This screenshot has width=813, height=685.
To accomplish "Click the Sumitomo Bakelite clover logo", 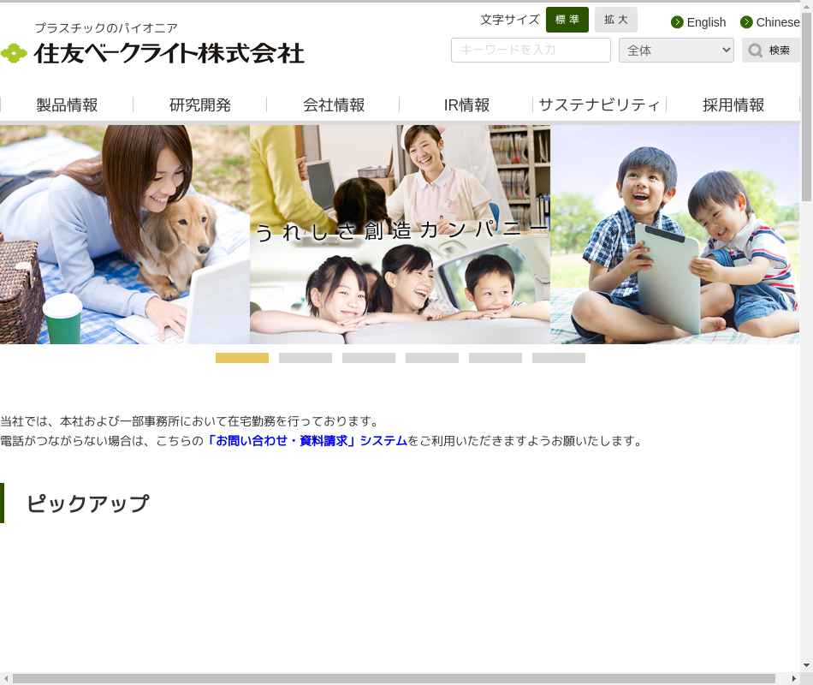I will pyautogui.click(x=15, y=53).
